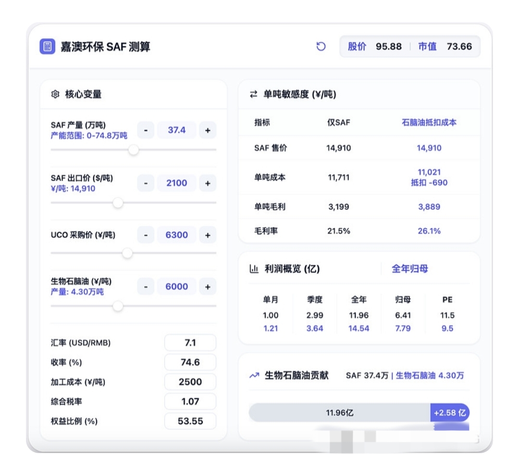Image resolution: width=519 pixels, height=465 pixels.
Task: Increase SAF 出口价 with the plus button
Action: 208,183
